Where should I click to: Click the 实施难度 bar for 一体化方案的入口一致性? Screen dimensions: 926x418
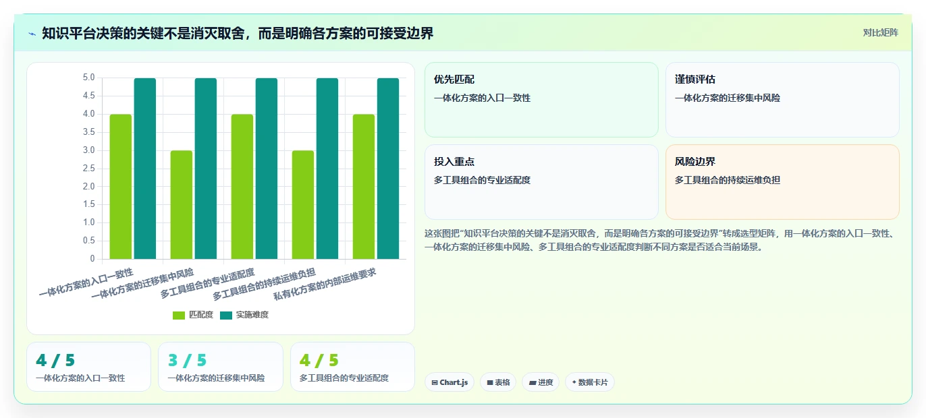point(145,169)
